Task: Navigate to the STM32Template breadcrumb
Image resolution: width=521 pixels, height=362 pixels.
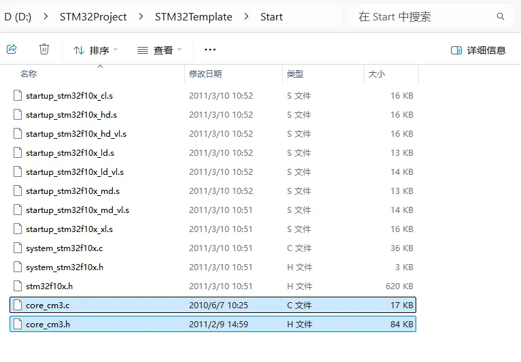Action: click(193, 16)
